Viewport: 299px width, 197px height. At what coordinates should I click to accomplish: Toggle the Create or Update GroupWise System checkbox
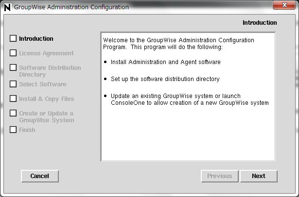point(13,113)
